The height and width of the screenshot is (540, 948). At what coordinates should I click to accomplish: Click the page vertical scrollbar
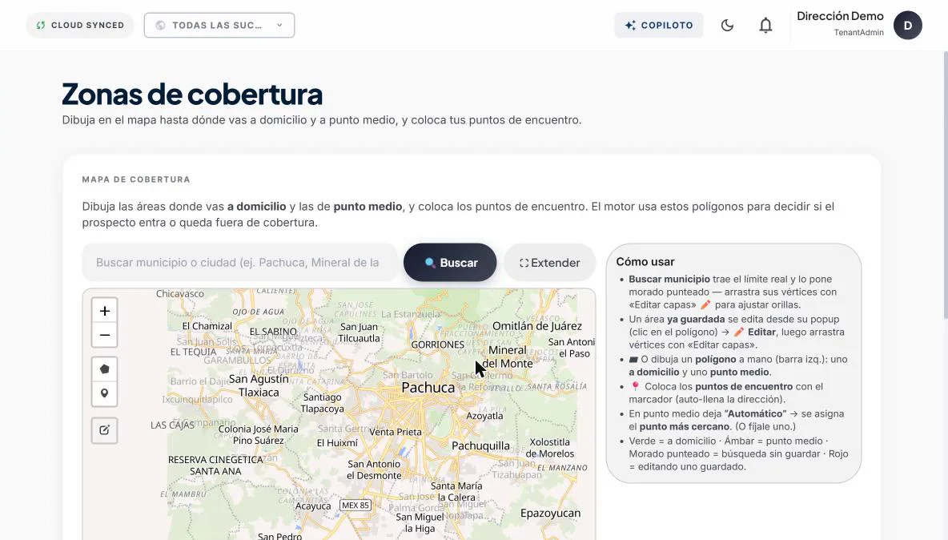point(945,184)
